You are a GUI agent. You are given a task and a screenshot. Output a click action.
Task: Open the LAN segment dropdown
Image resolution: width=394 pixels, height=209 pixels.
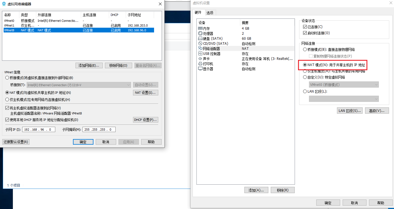click(344, 99)
